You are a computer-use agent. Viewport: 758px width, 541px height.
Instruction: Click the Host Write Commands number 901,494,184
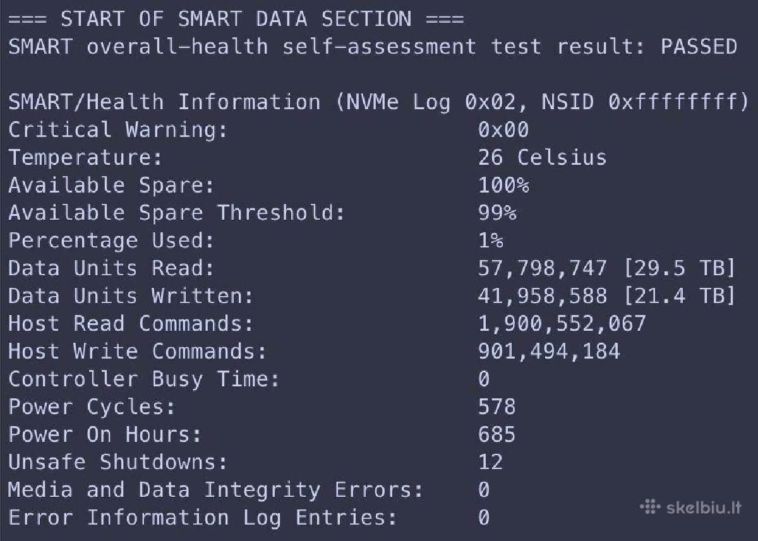pos(549,351)
